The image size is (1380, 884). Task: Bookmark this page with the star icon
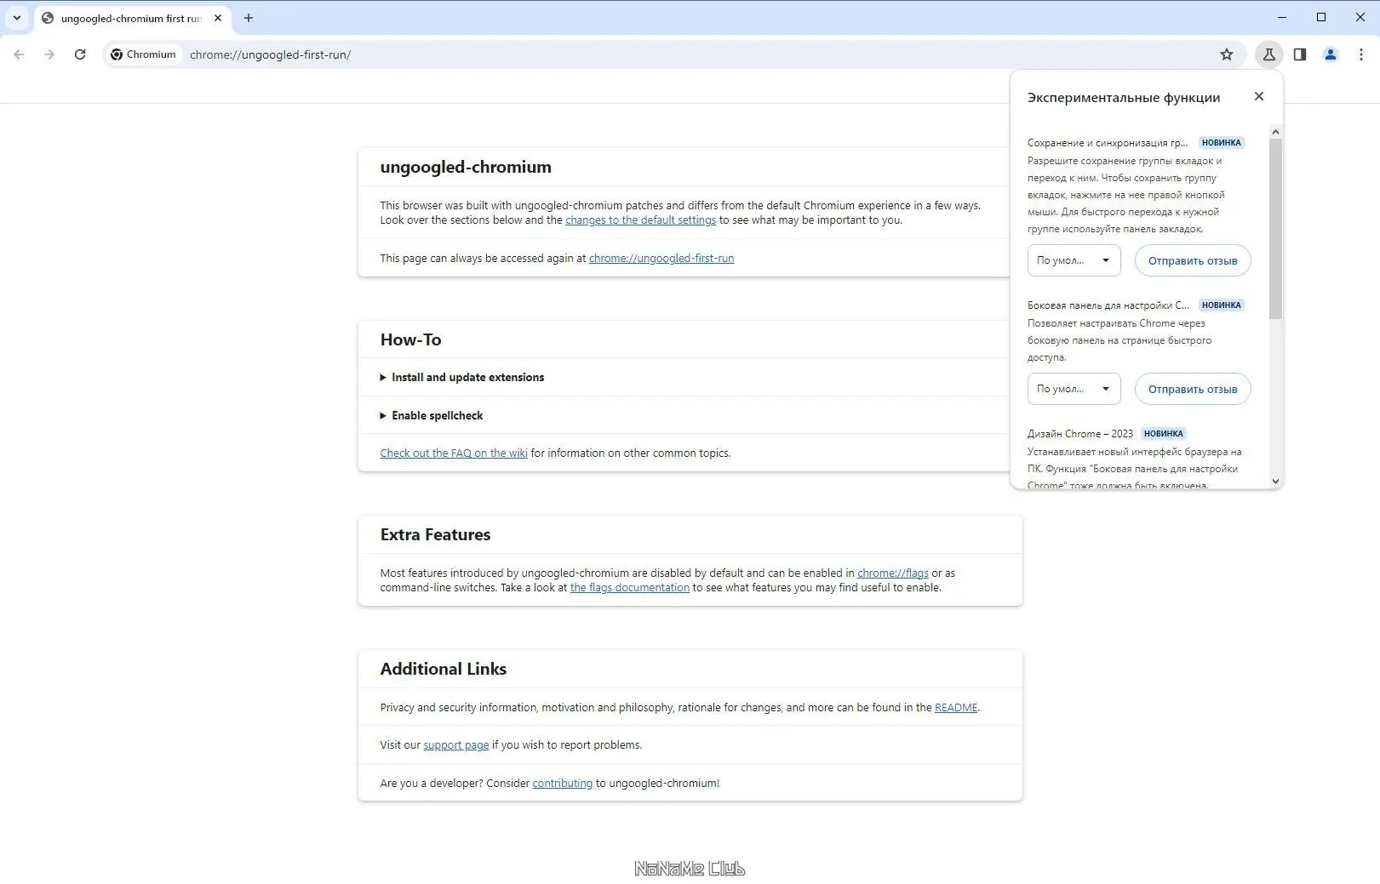click(1227, 54)
